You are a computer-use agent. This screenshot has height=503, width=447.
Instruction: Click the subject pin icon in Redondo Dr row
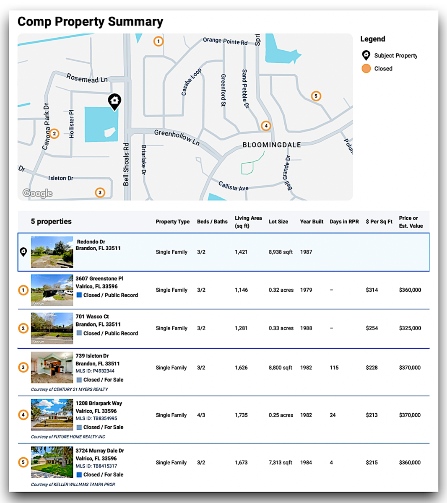23,252
